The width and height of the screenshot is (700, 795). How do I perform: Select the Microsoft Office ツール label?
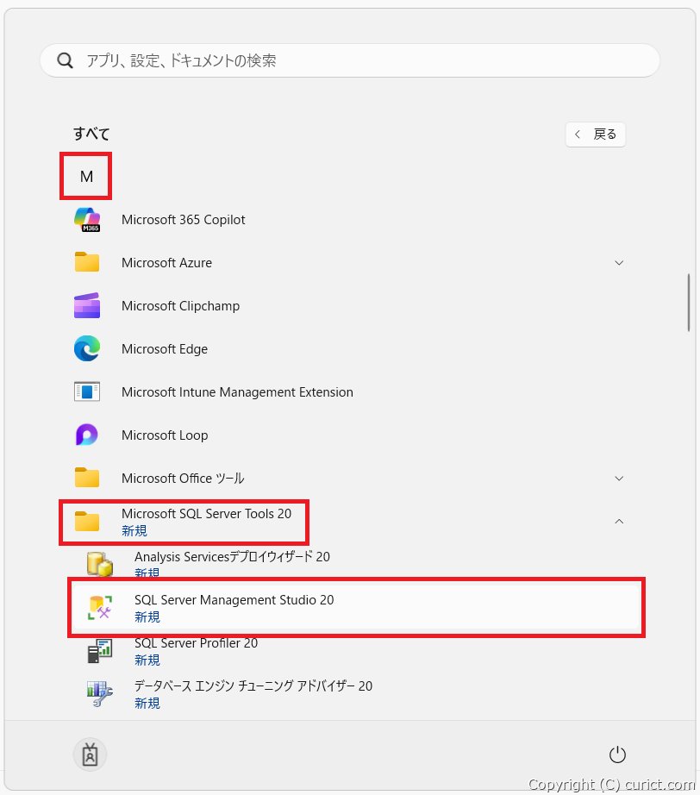183,478
